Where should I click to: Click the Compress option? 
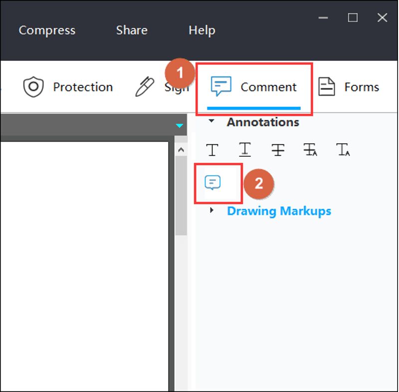pyautogui.click(x=47, y=30)
